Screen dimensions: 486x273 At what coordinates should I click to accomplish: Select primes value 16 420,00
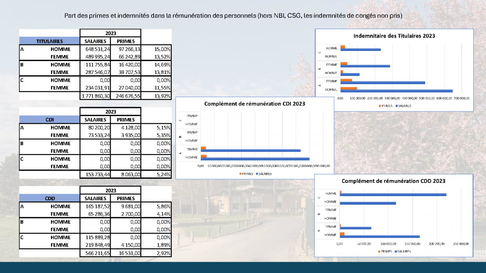point(129,64)
